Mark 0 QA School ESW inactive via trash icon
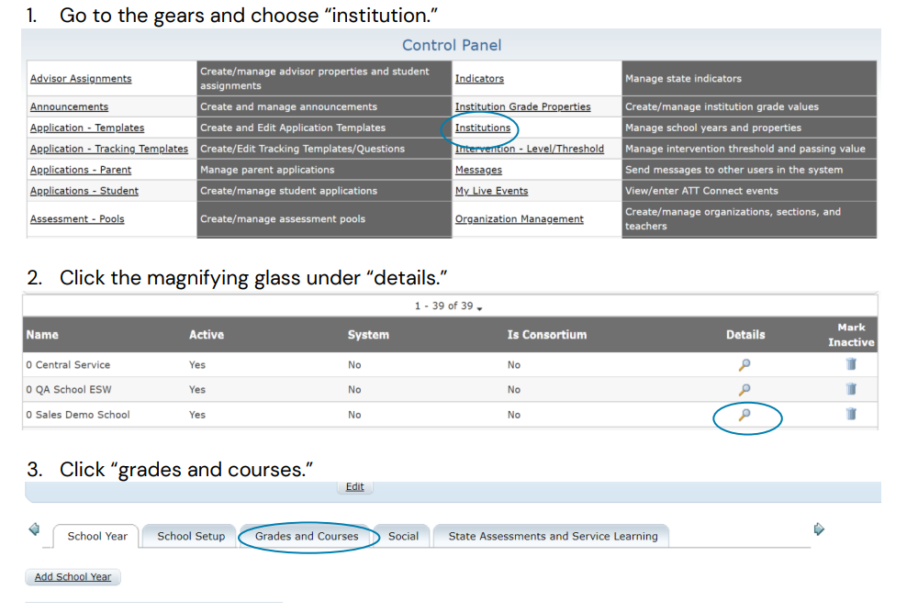 click(851, 388)
